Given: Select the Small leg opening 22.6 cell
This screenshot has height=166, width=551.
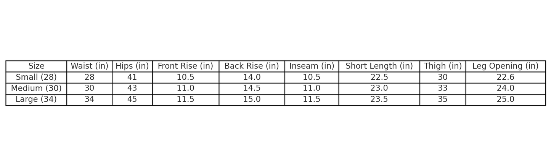Looking at the screenshot, I should tap(505, 77).
